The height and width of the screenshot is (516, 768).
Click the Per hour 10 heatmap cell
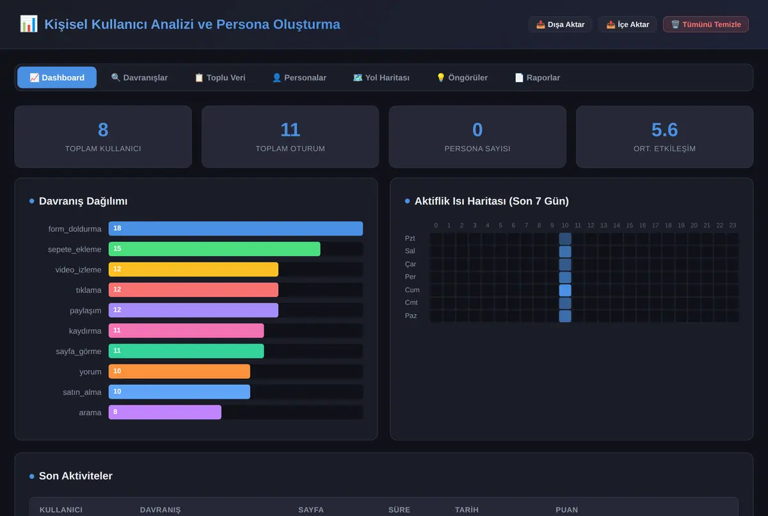click(x=565, y=277)
